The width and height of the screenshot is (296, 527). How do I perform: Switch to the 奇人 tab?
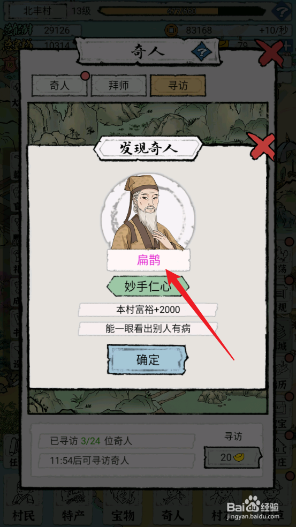click(x=59, y=85)
